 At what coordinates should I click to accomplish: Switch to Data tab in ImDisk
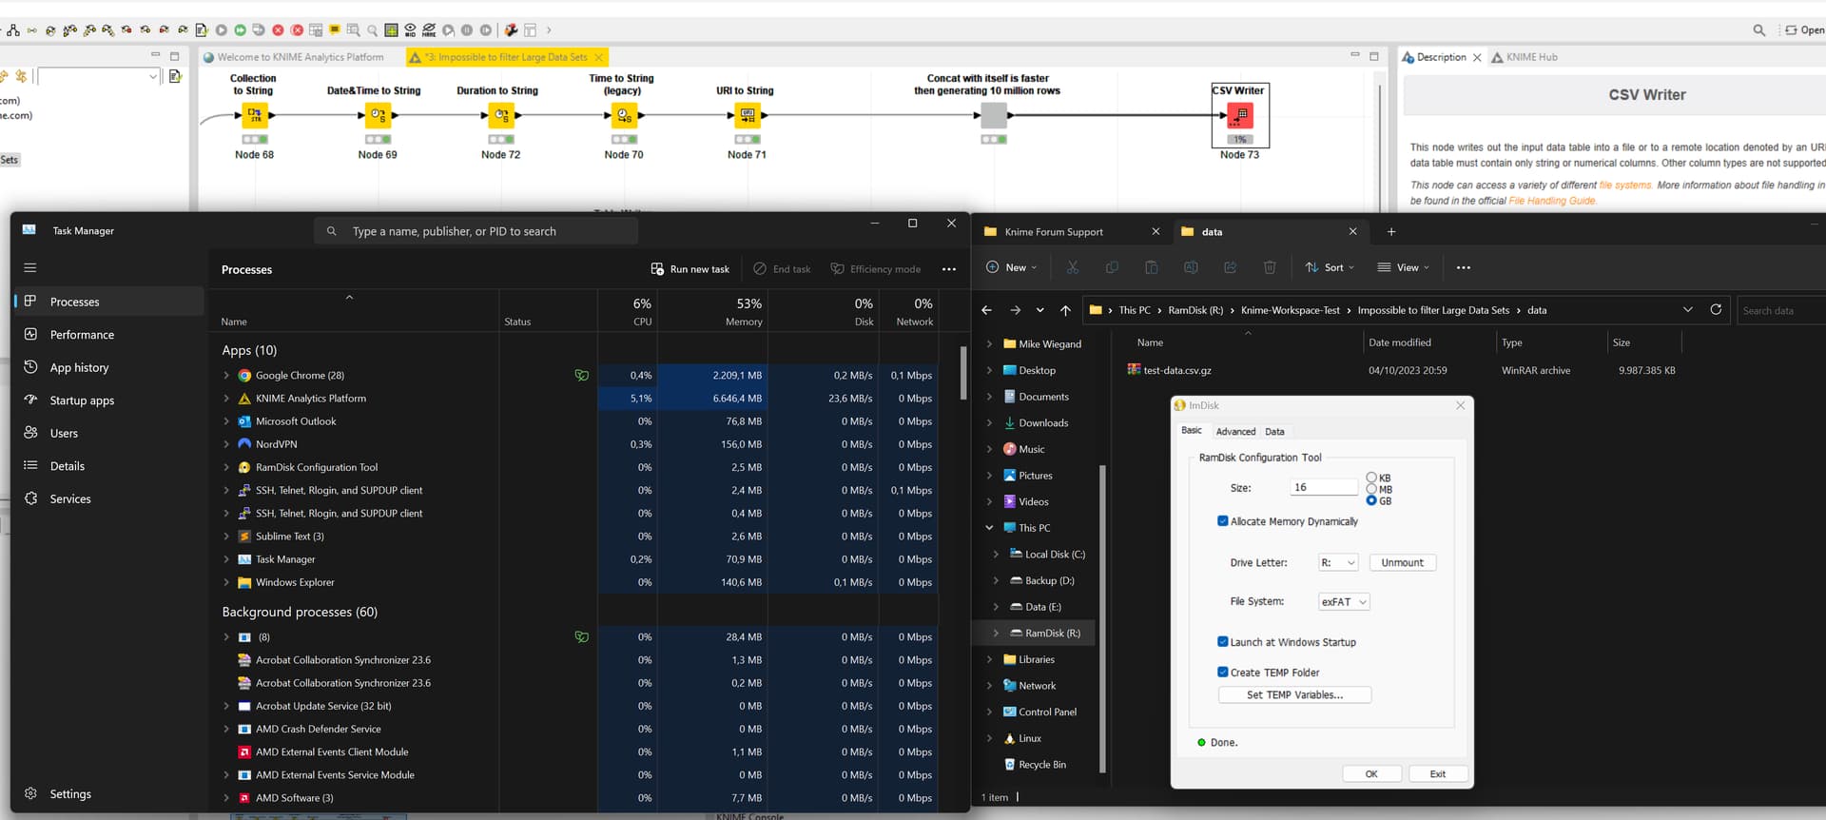point(1274,432)
